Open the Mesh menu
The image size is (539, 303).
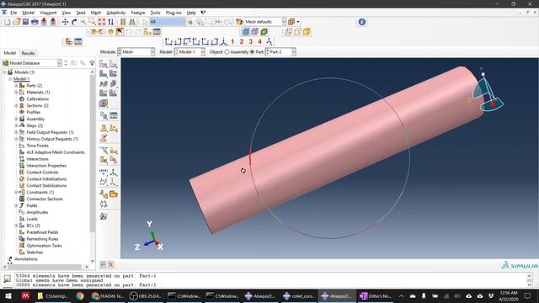[x=95, y=13]
